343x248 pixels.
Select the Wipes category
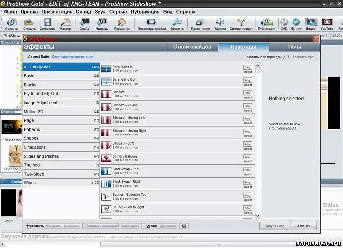(x=61, y=183)
